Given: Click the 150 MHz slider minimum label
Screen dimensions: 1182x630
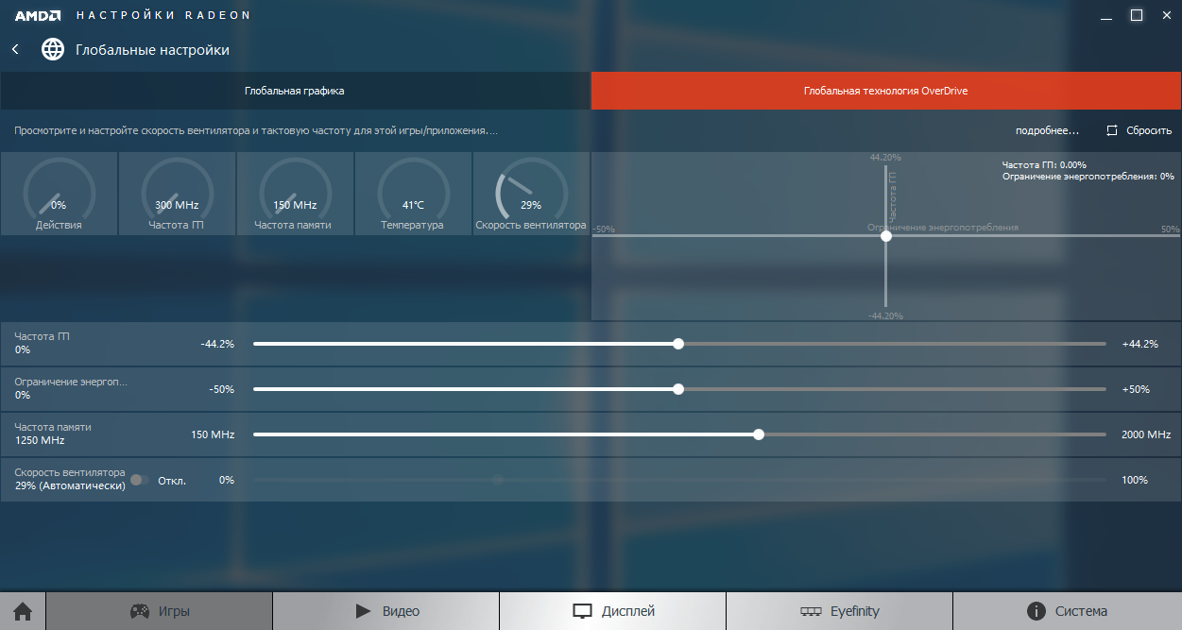Looking at the screenshot, I should coord(213,434).
